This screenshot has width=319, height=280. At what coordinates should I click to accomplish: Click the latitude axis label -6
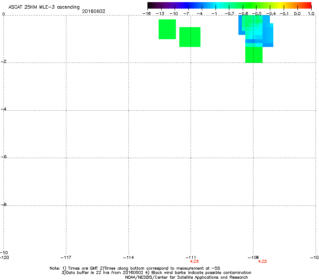(x=3, y=157)
